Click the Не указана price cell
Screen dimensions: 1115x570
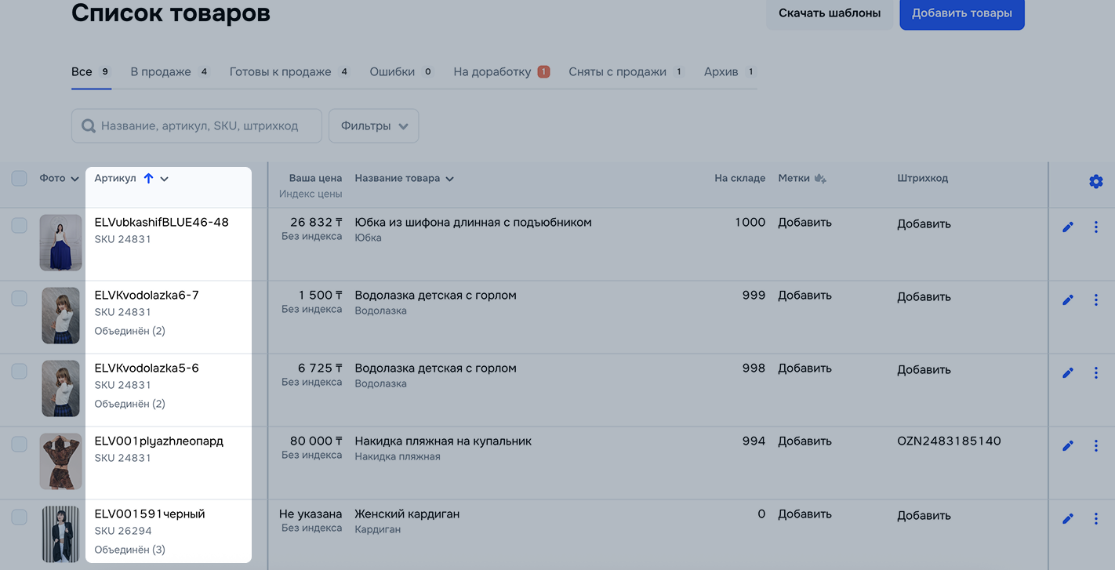click(x=311, y=514)
